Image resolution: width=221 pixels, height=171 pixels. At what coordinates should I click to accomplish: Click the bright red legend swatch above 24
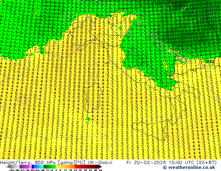(76, 166)
